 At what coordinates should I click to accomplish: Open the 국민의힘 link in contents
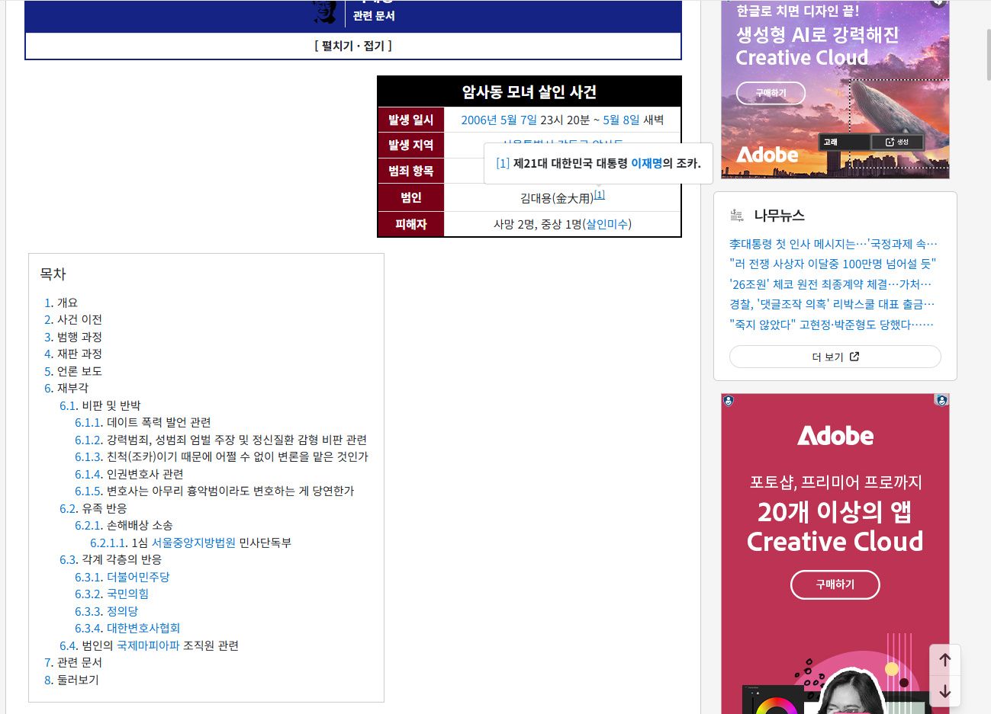pos(127,594)
